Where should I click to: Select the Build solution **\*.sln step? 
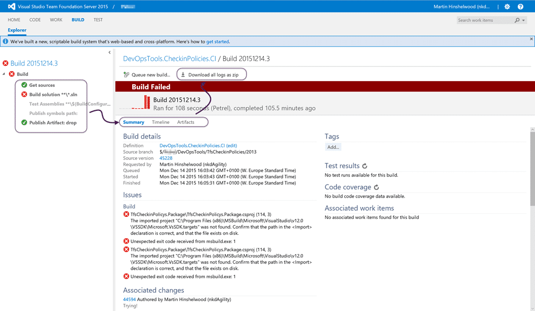53,94
